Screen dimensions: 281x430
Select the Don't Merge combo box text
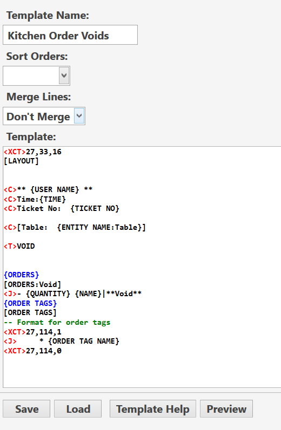point(38,117)
